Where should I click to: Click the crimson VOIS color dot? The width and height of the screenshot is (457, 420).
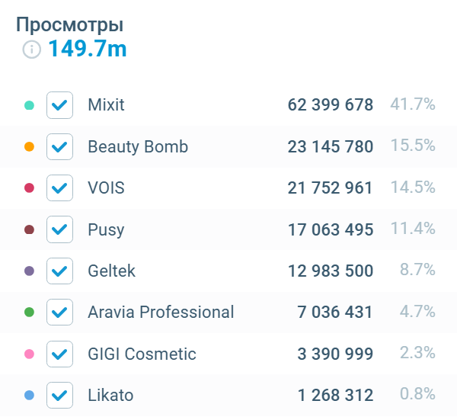[30, 188]
